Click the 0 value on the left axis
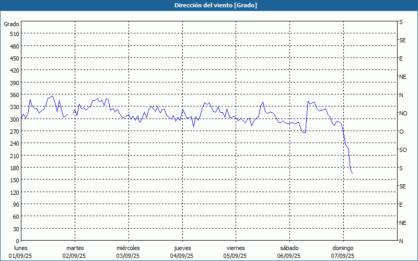 coord(18,241)
